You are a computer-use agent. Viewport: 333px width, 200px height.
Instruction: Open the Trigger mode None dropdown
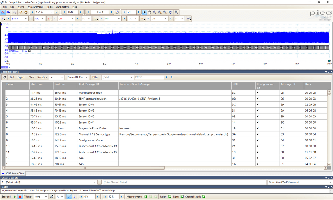tap(41, 197)
